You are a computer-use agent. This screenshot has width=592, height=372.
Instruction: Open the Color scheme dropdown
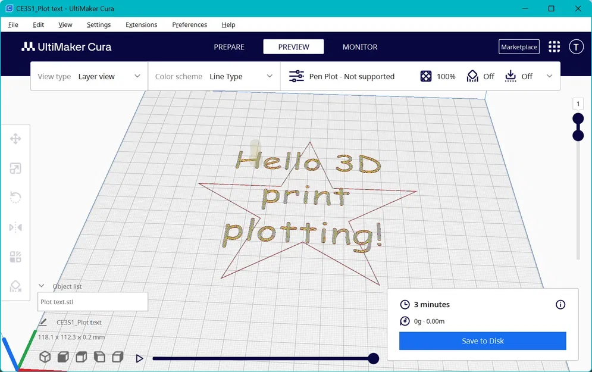(214, 76)
